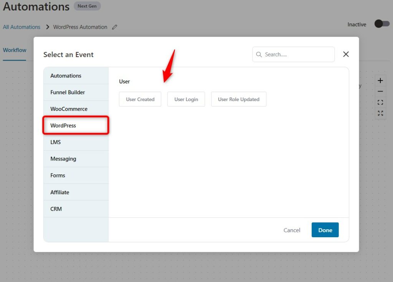Click the magnifier icon in search box
This screenshot has width=393, height=282.
259,54
